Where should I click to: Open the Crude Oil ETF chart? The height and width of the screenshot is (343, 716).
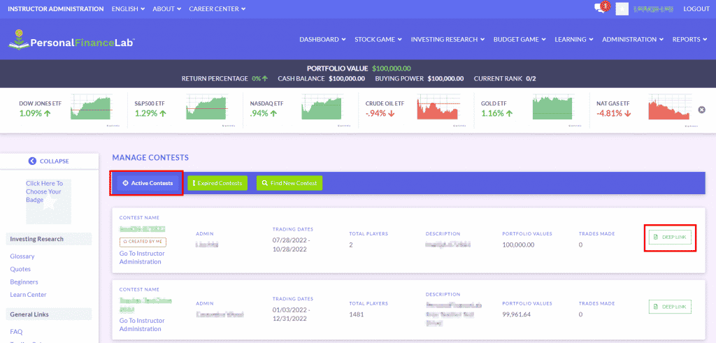tap(438, 108)
